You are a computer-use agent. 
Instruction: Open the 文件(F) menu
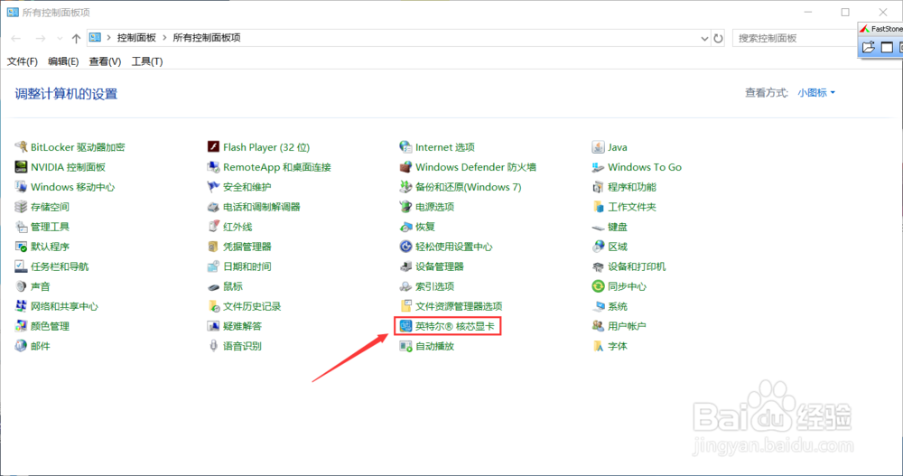(23, 61)
